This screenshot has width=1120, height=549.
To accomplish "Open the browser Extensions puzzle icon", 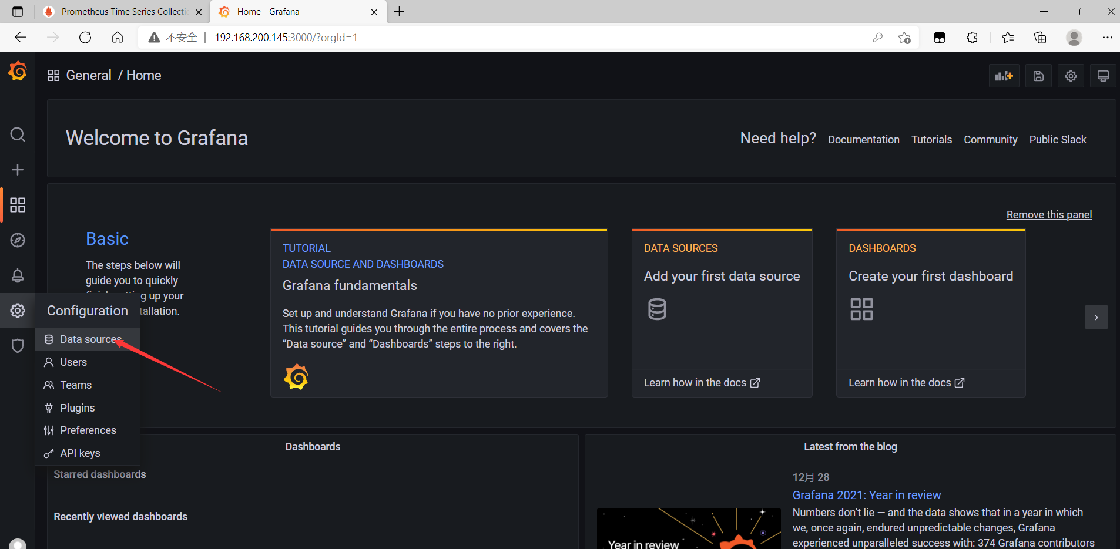I will click(973, 38).
